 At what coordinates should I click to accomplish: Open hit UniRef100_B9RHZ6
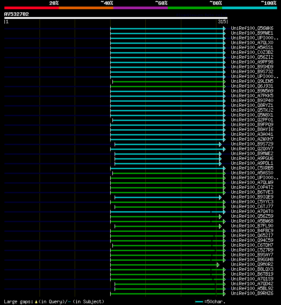tap(252, 294)
